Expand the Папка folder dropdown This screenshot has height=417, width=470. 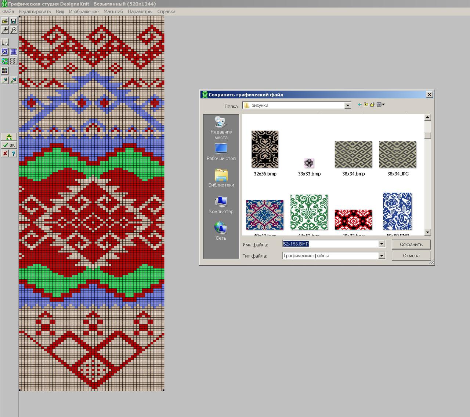(348, 106)
